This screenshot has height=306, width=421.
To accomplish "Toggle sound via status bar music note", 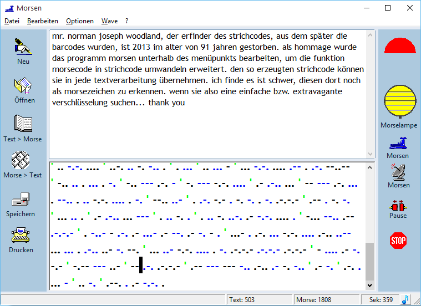I will 405,299.
